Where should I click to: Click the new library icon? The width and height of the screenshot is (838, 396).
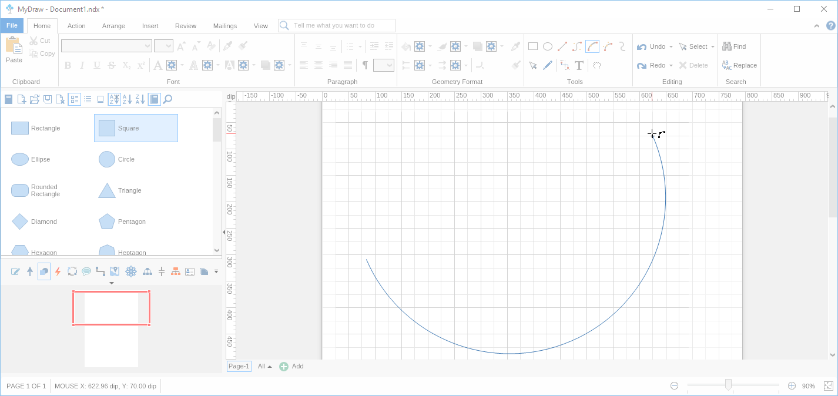click(22, 99)
